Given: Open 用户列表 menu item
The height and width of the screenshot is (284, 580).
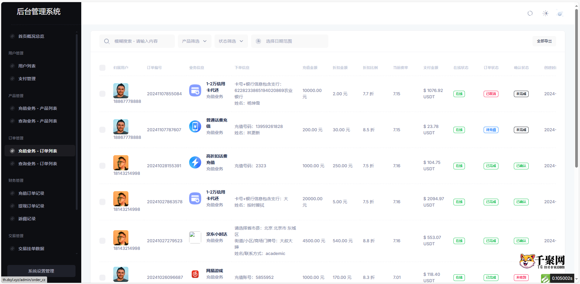Looking at the screenshot, I should 40,66.
